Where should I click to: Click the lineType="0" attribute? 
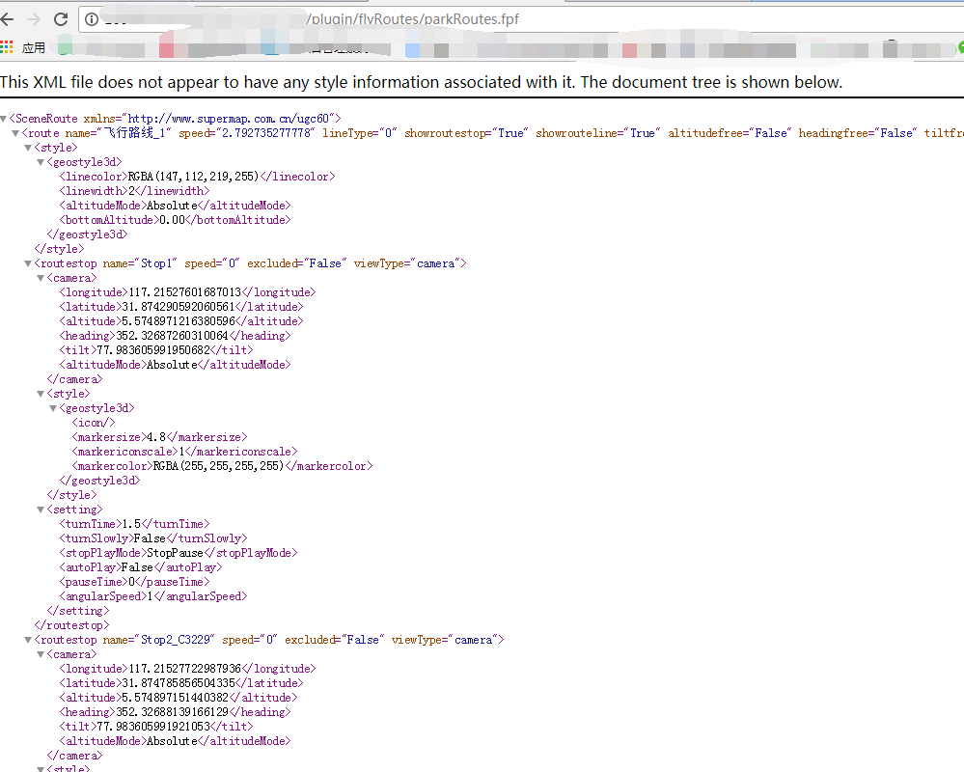360,133
